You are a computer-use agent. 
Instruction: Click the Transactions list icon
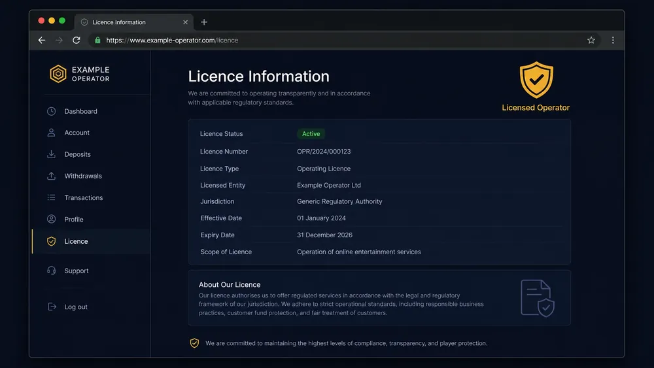click(51, 197)
